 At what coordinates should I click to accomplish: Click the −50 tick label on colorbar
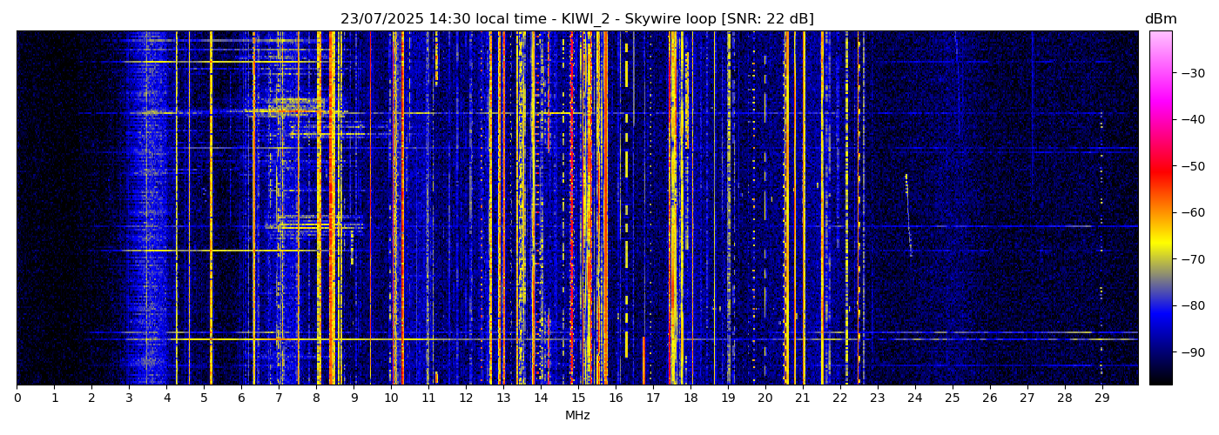pos(1192,166)
